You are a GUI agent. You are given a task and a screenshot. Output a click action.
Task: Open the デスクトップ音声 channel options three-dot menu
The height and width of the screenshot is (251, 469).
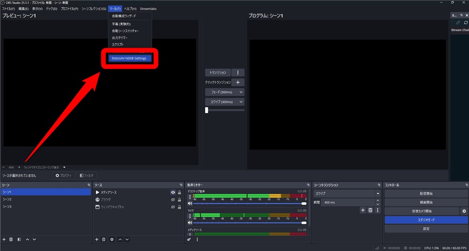coord(189,197)
